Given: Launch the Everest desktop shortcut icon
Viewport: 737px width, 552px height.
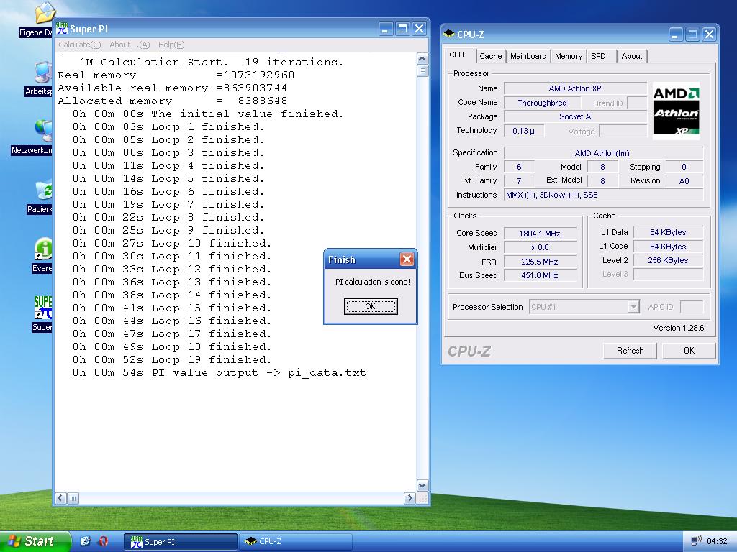Looking at the screenshot, I should (43, 249).
